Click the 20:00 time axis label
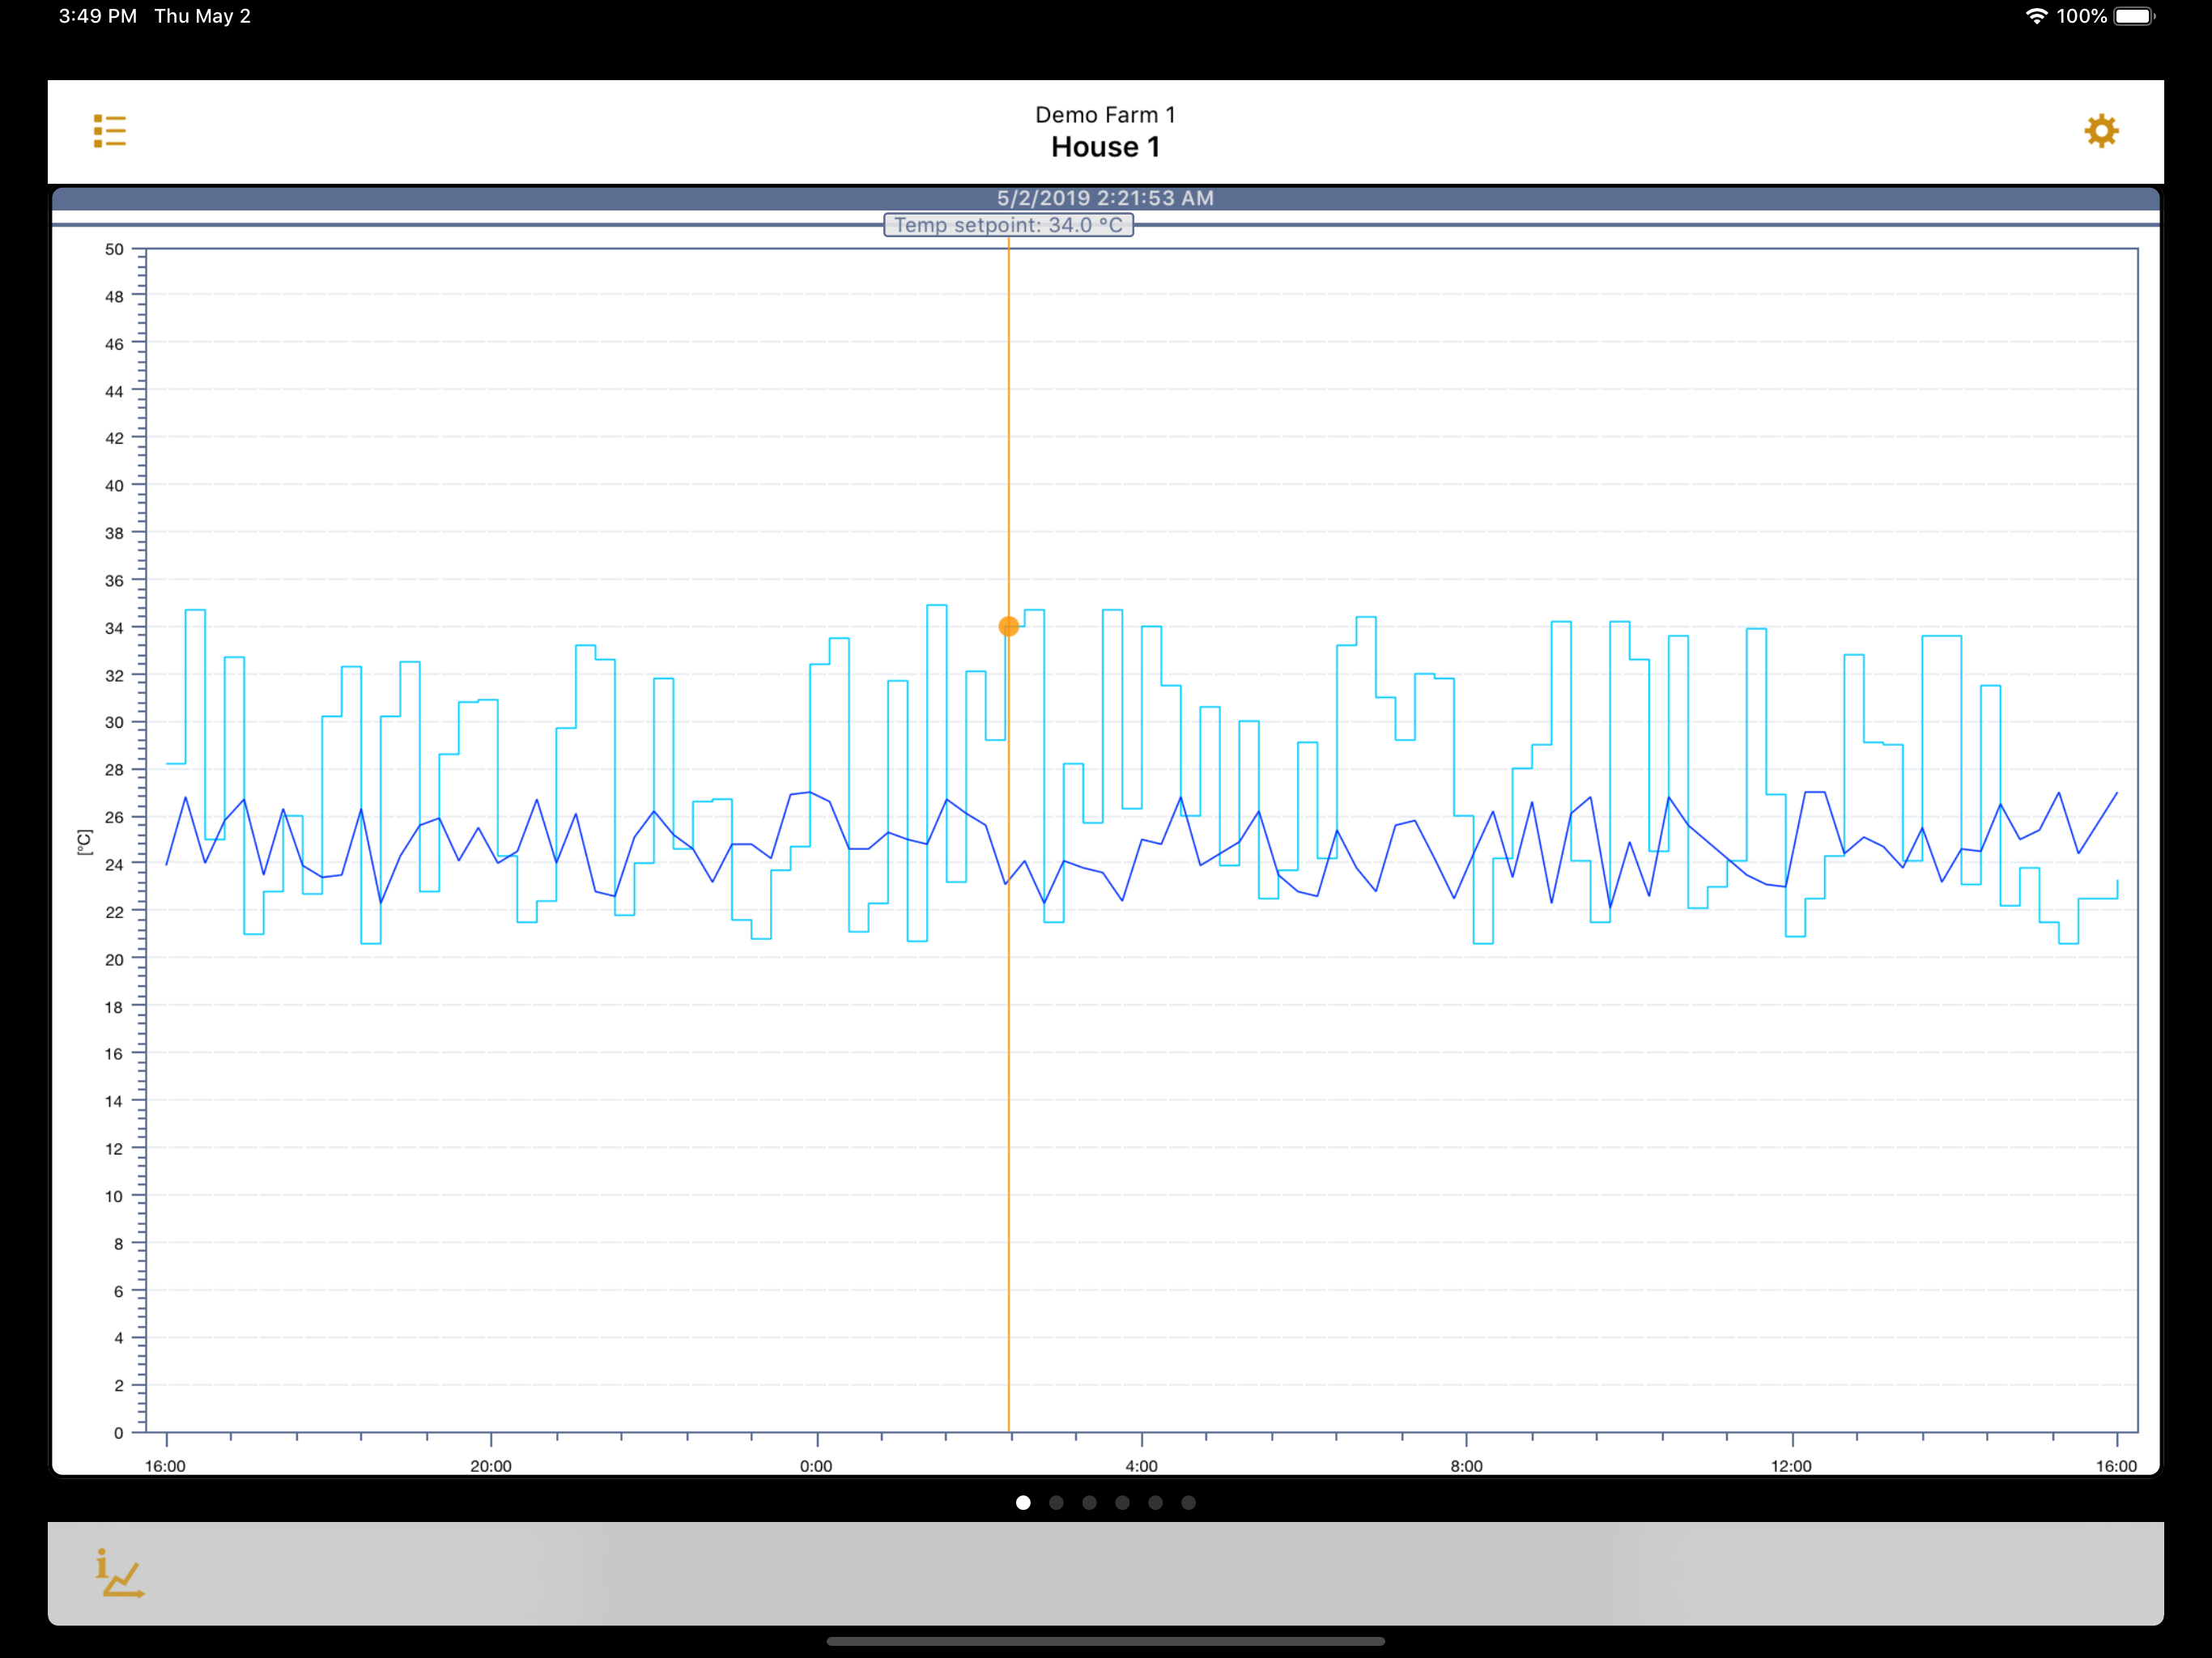Viewport: 2212px width, 1658px height. (x=491, y=1466)
